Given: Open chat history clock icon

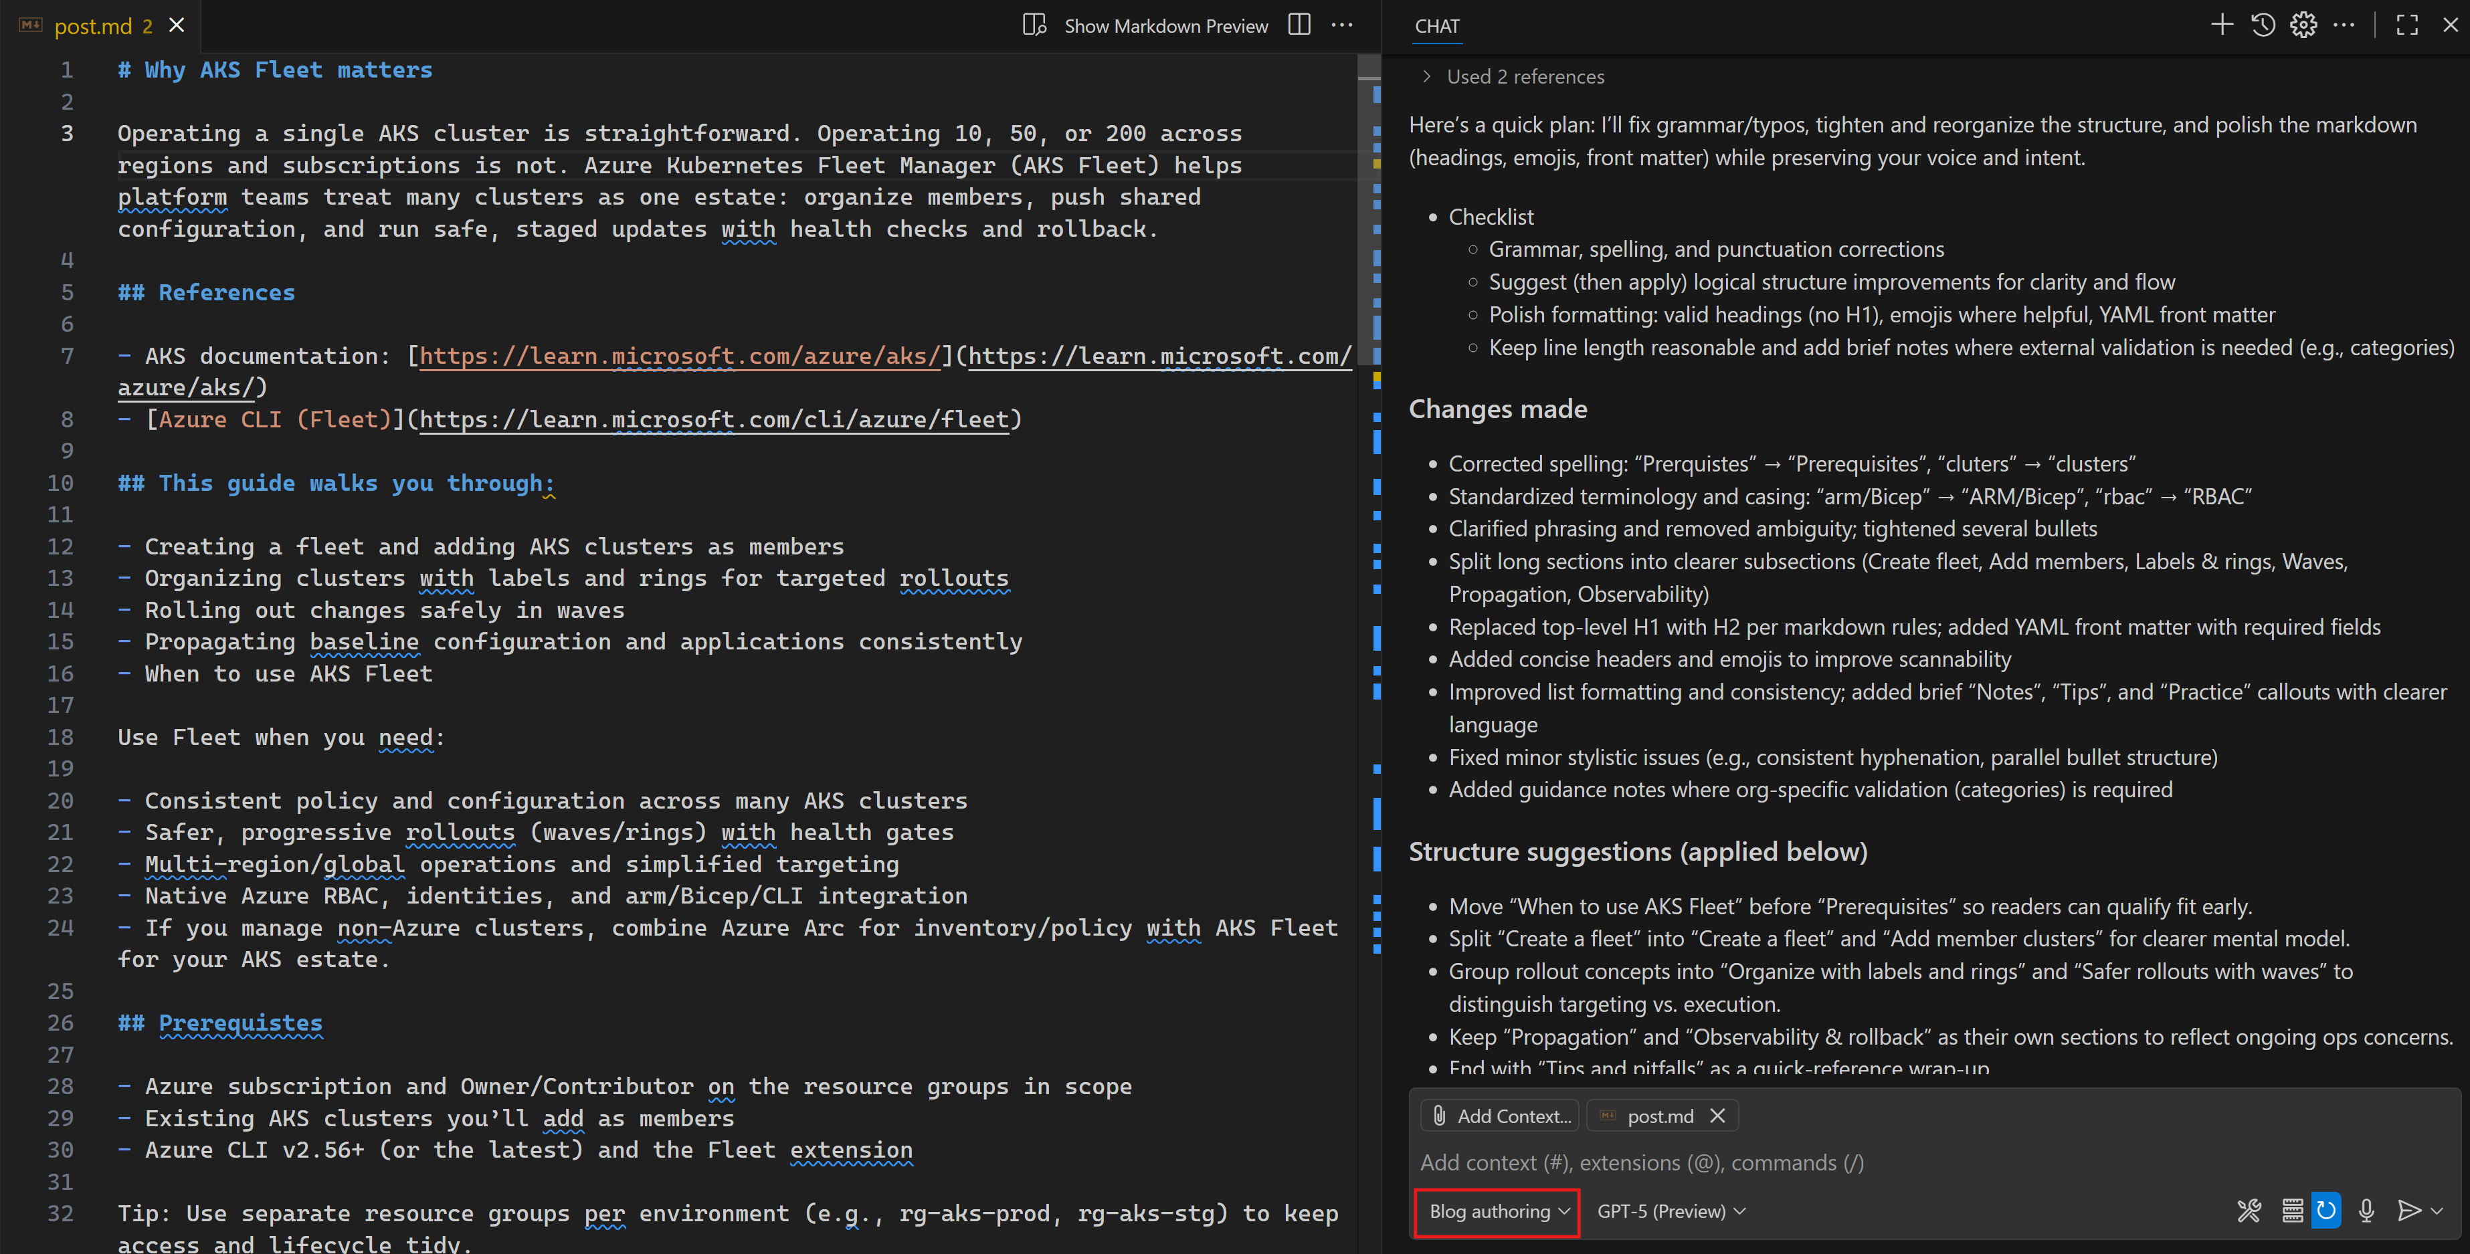Looking at the screenshot, I should click(x=2263, y=25).
